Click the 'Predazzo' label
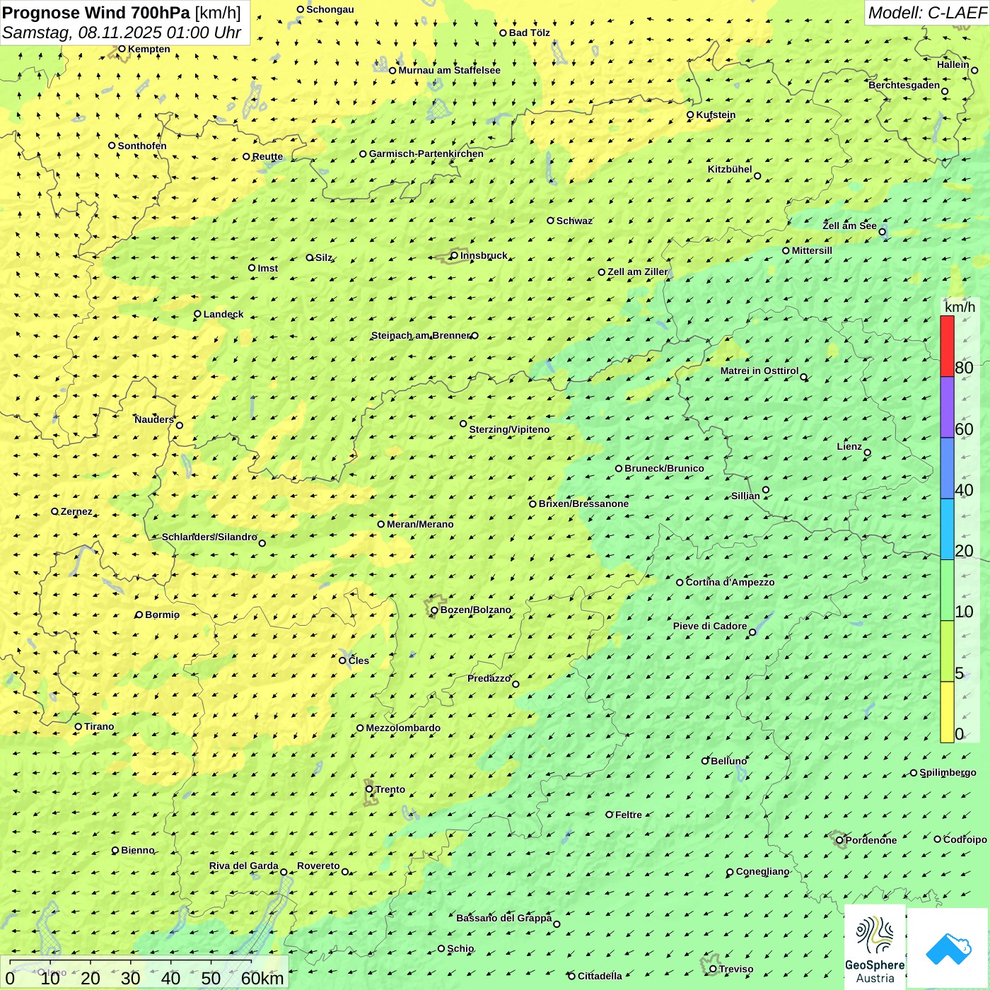Viewport: 990px width, 990px height. pos(489,678)
